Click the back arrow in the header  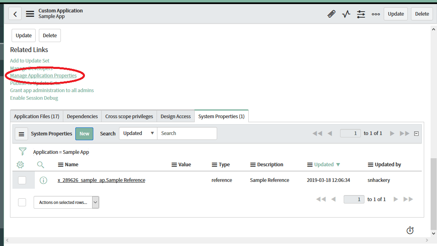(15, 13)
